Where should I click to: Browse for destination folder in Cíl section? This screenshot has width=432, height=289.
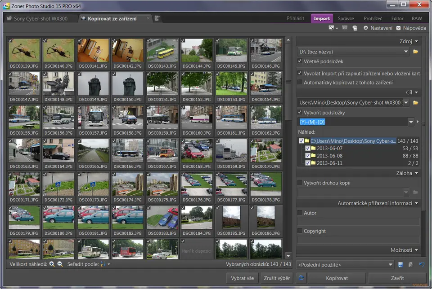(x=416, y=103)
